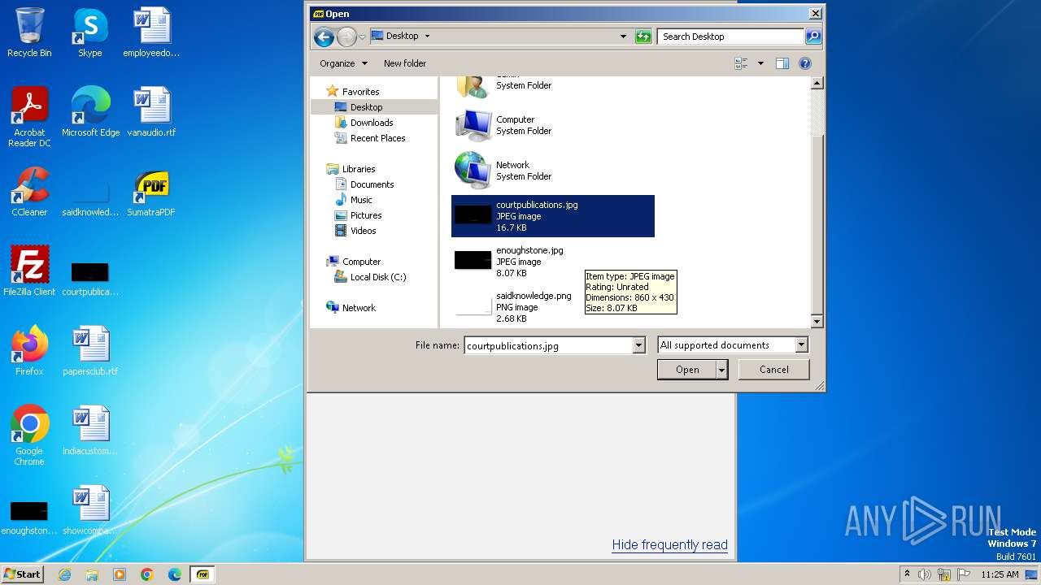Select Pictures library in navigation pane
This screenshot has height=585, width=1041.
pos(359,215)
